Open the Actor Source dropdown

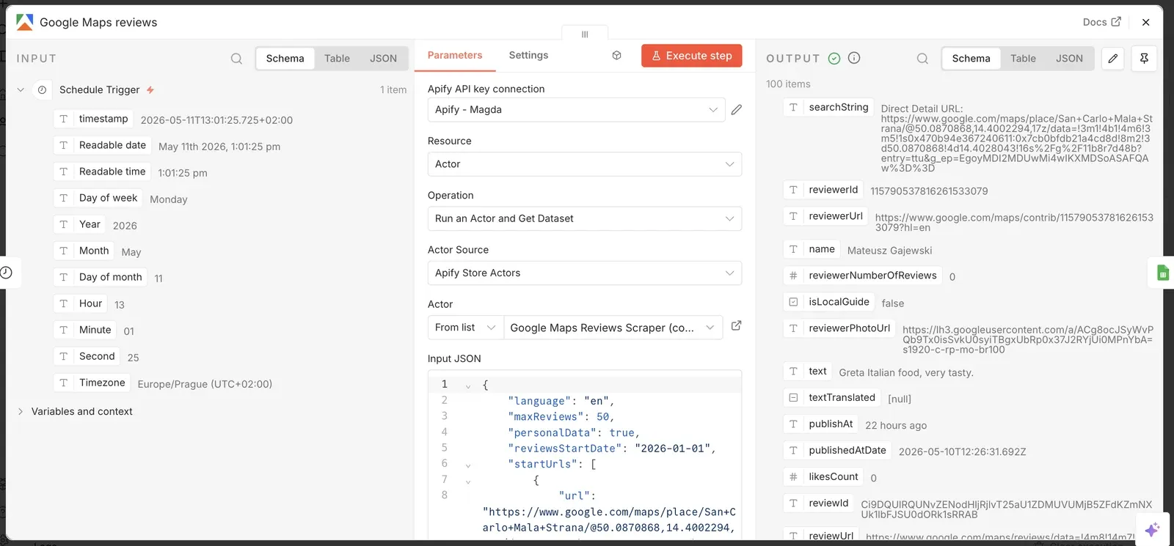(x=585, y=273)
